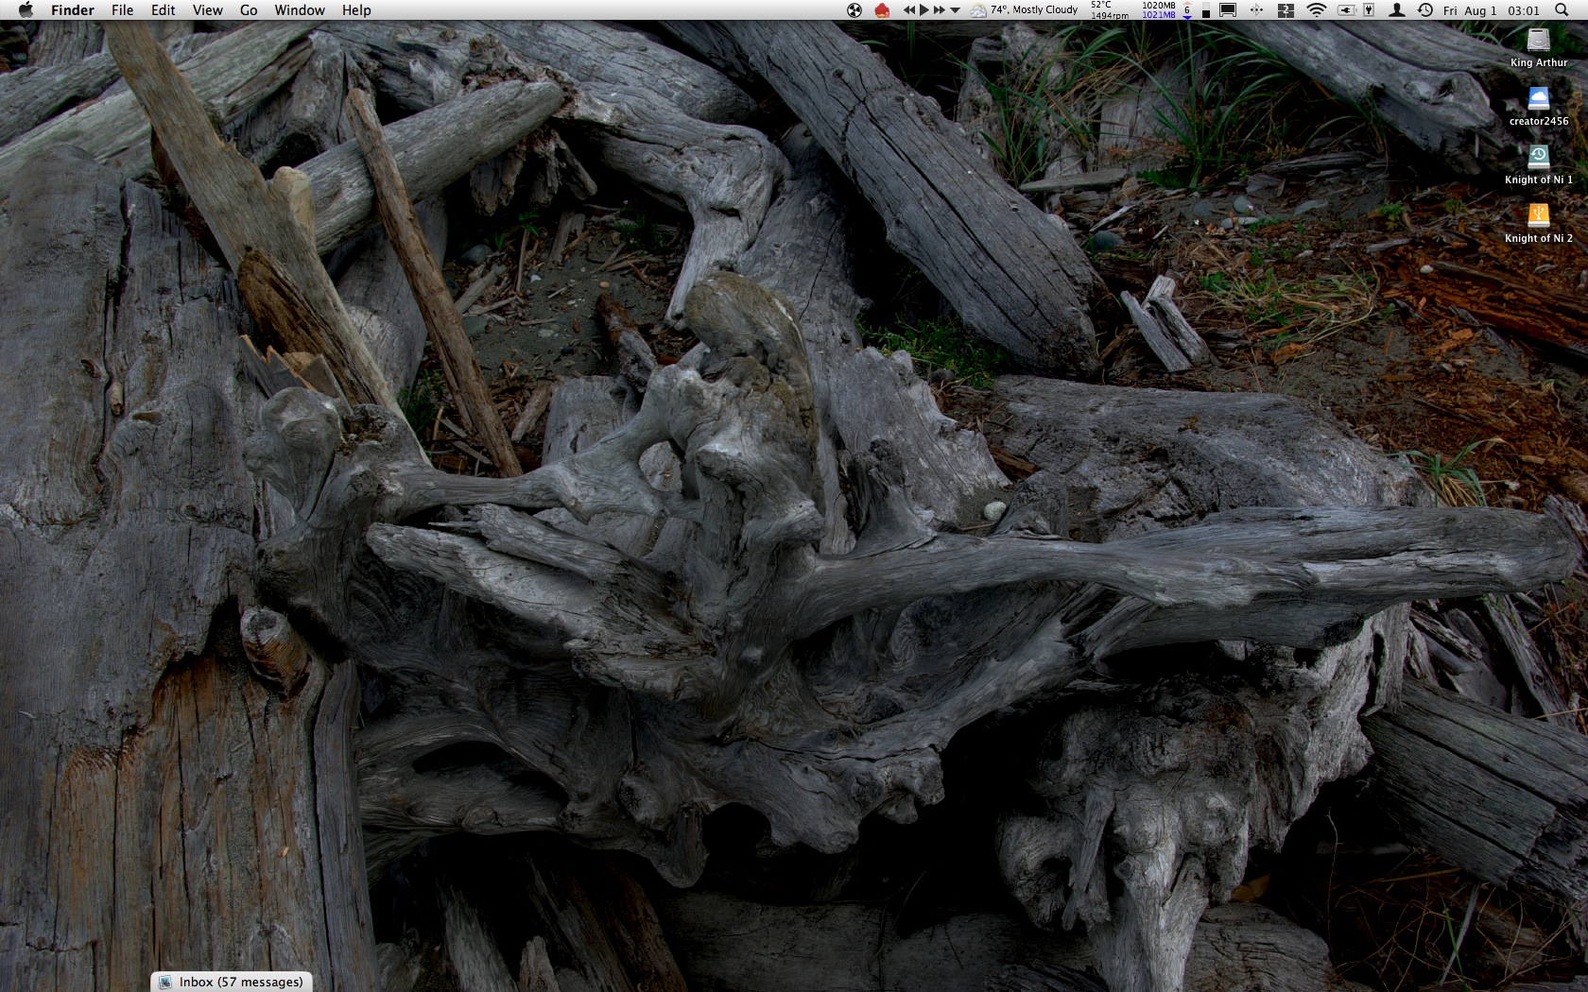The image size is (1588, 992).
Task: Click the red house menu bar icon
Action: click(x=882, y=10)
